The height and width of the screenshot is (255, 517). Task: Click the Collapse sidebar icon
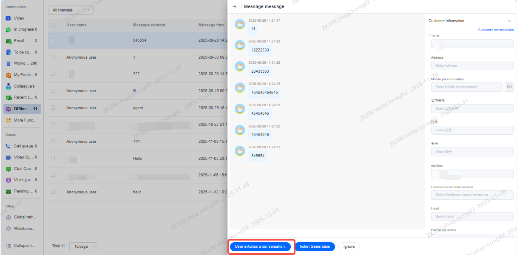(8, 246)
